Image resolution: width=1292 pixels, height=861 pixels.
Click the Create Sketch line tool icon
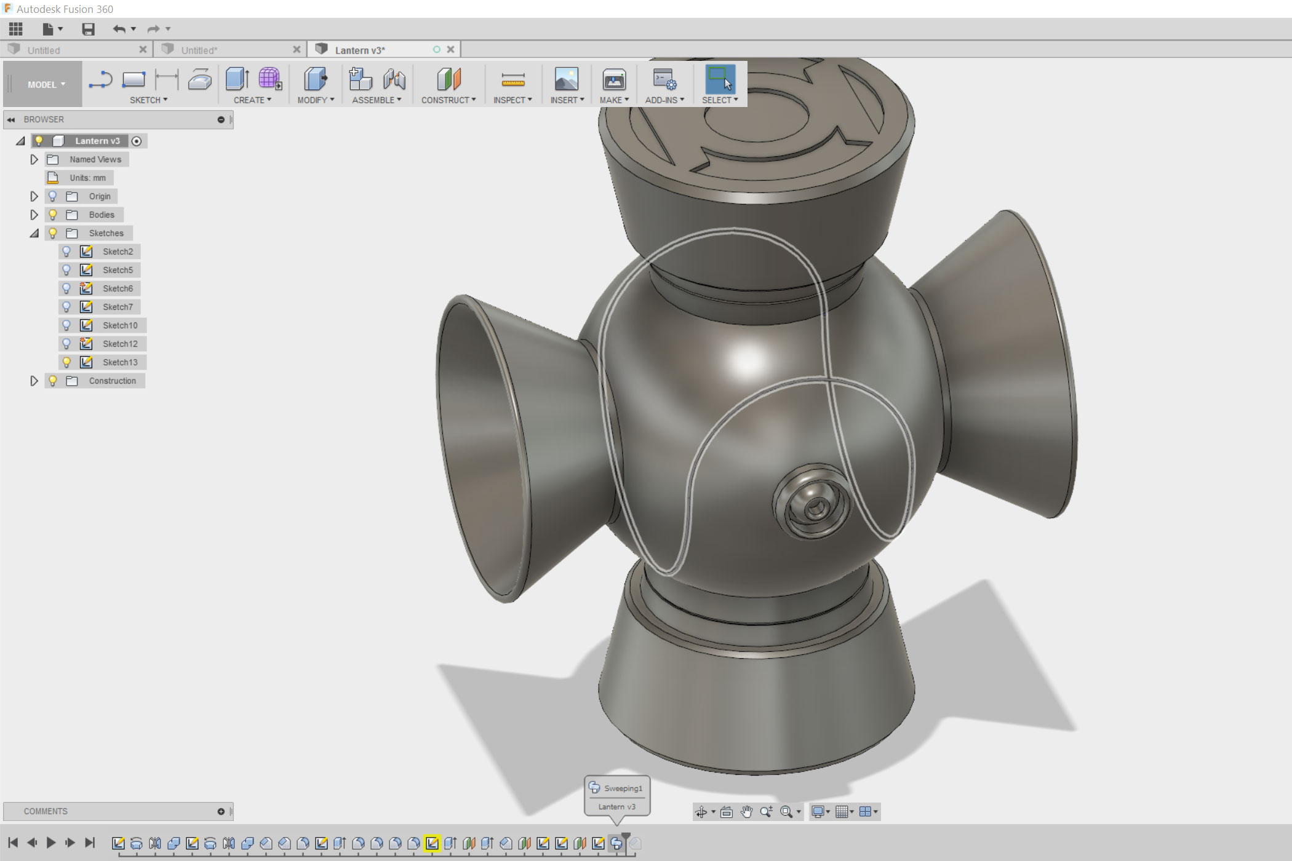[100, 79]
